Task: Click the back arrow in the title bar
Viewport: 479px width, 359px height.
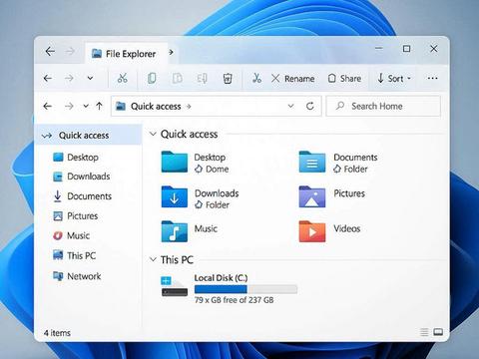Action: tap(50, 52)
